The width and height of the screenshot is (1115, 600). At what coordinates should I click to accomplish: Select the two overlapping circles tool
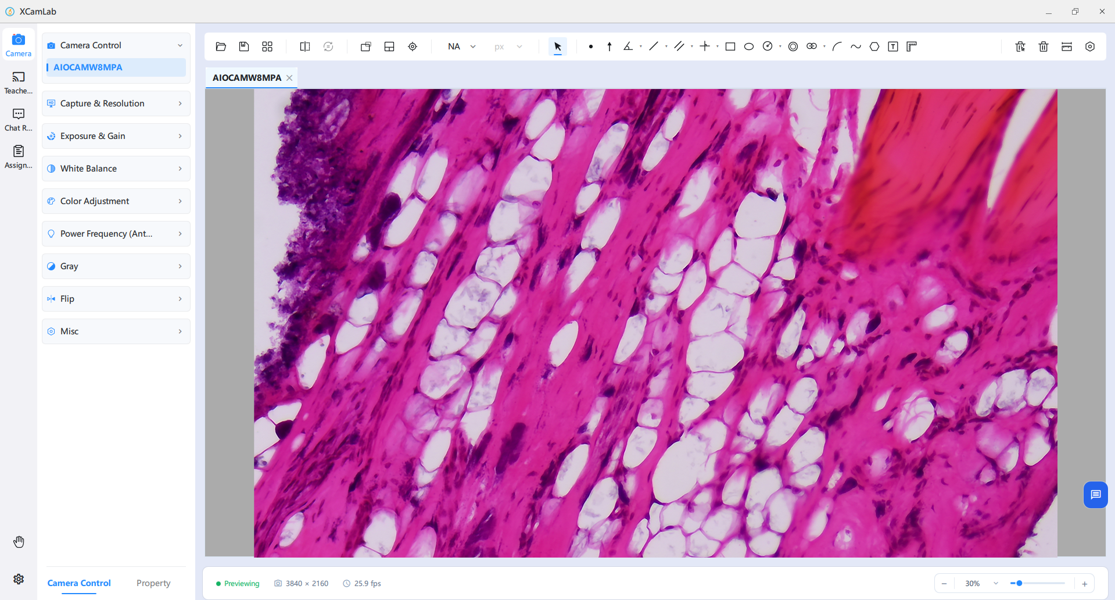812,47
